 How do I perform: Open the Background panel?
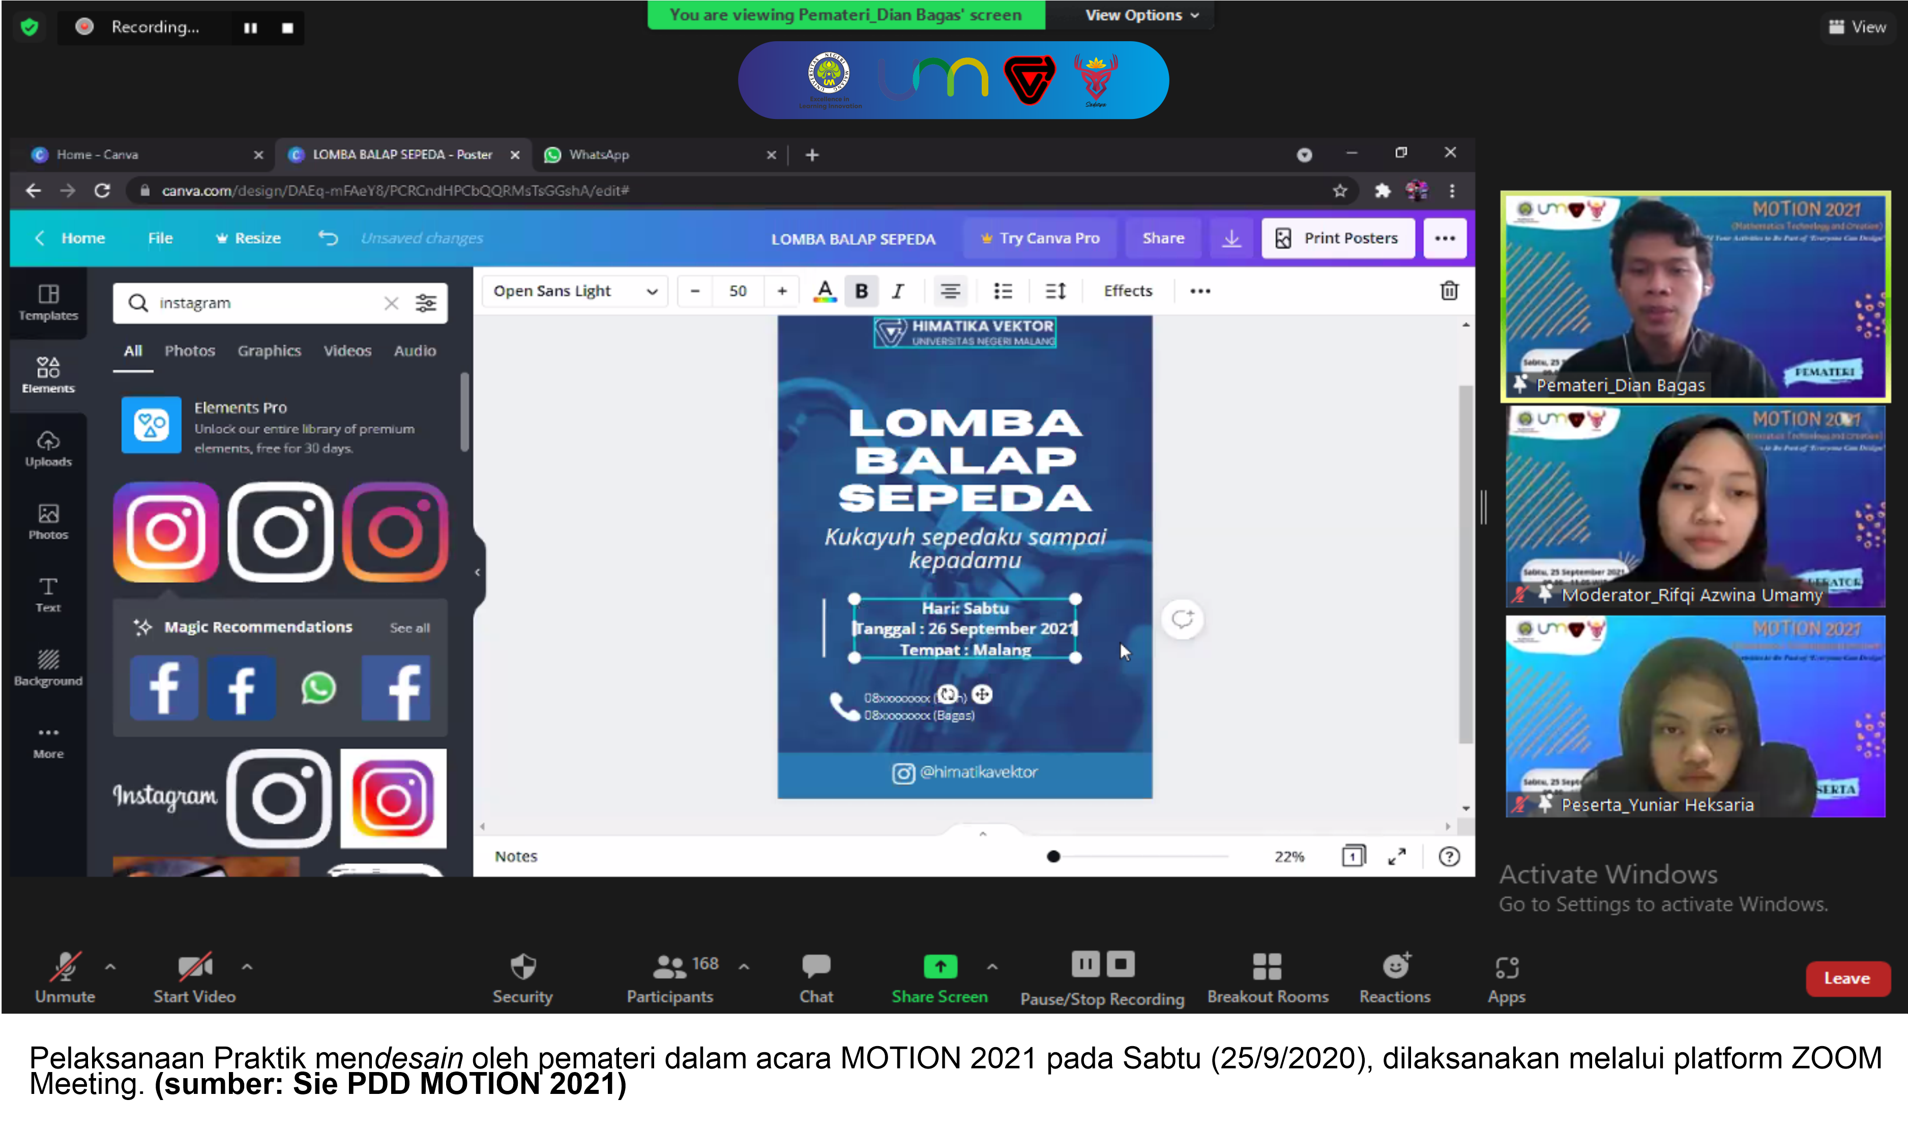[48, 667]
